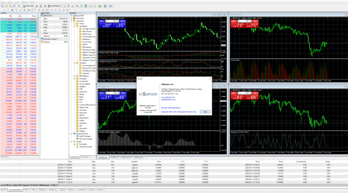Launch MetaEditor from the toolbar
This screenshot has width=348, height=193.
tap(37, 6)
